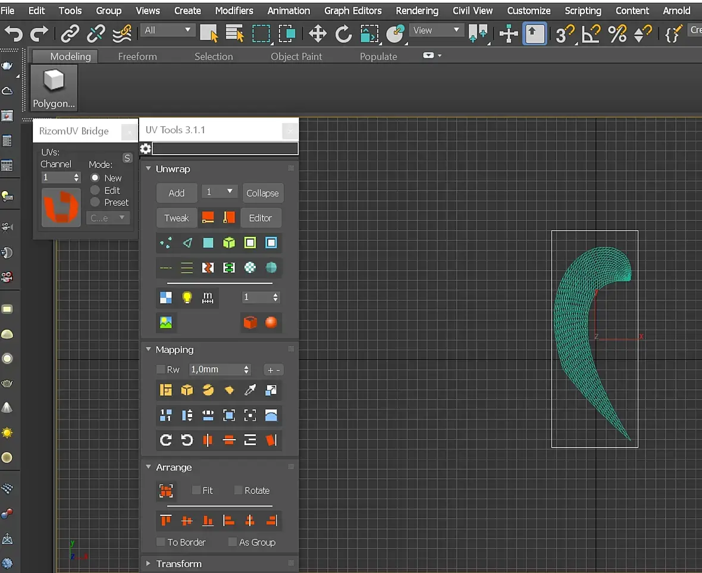This screenshot has height=573, width=702.
Task: Select the Edit mode radio button
Action: [x=95, y=190]
